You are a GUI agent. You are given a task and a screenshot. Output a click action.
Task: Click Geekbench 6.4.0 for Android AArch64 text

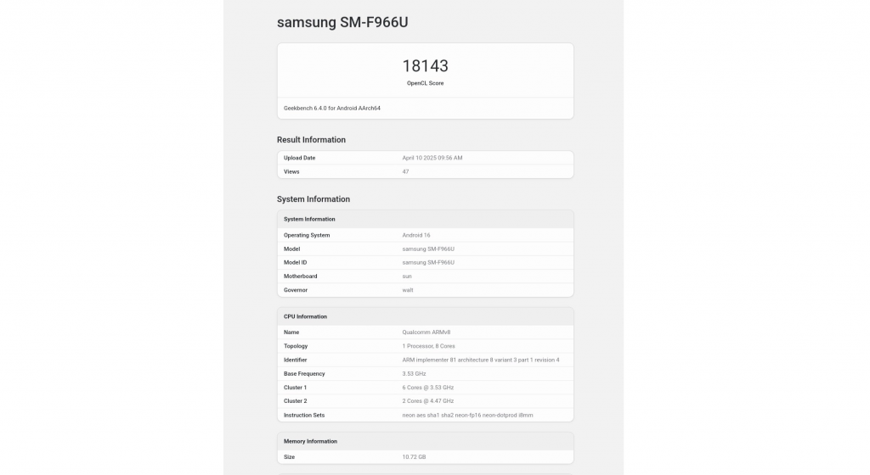point(332,109)
